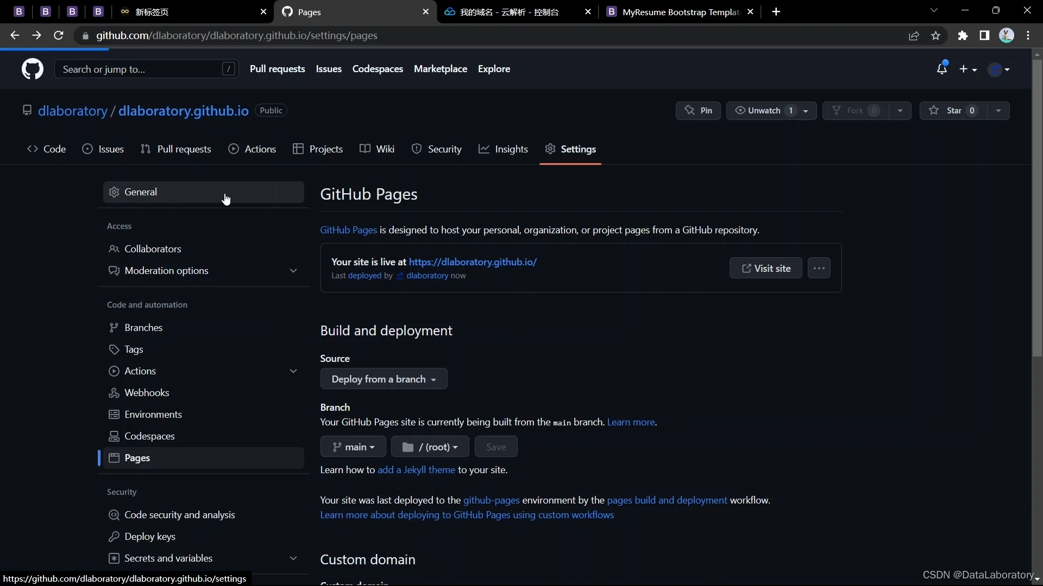Click the Chrome extensions puzzle icon
Image resolution: width=1043 pixels, height=586 pixels.
pyautogui.click(x=963, y=36)
